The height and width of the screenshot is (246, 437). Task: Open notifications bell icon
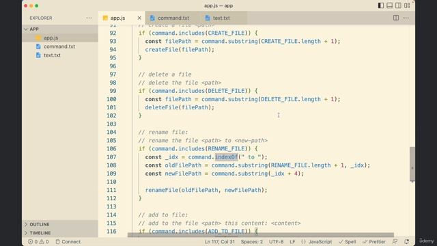pyautogui.click(x=407, y=241)
